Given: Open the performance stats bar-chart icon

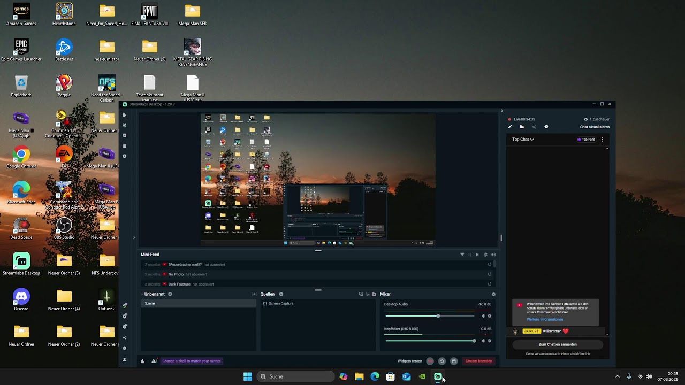Looking at the screenshot, I should coord(142,361).
